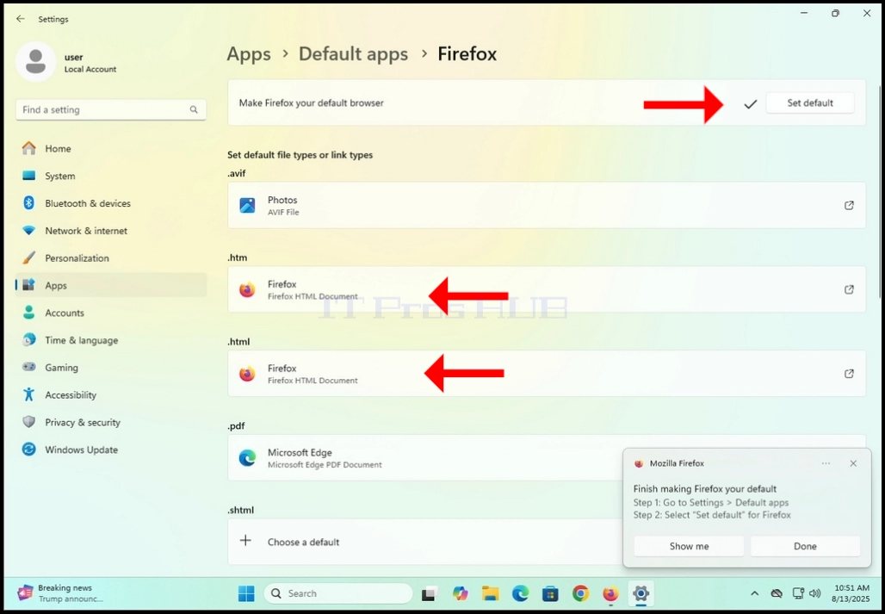Open Accounts settings
This screenshot has height=614, width=885.
coord(110,313)
